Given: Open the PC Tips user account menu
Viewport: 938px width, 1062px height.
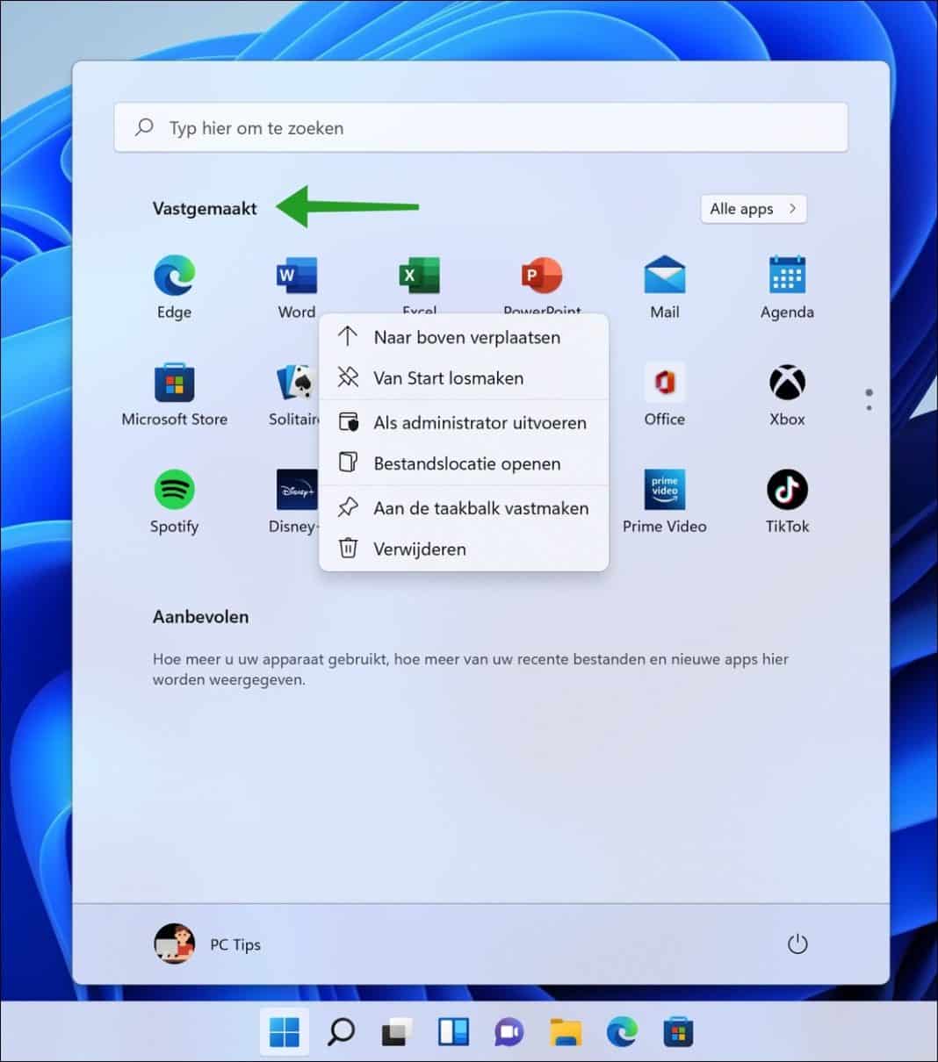Looking at the screenshot, I should [208, 944].
